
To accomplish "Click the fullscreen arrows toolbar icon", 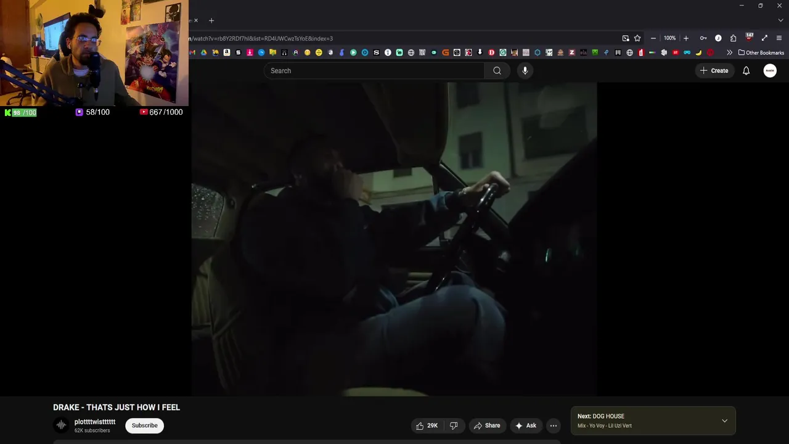I will click(764, 38).
